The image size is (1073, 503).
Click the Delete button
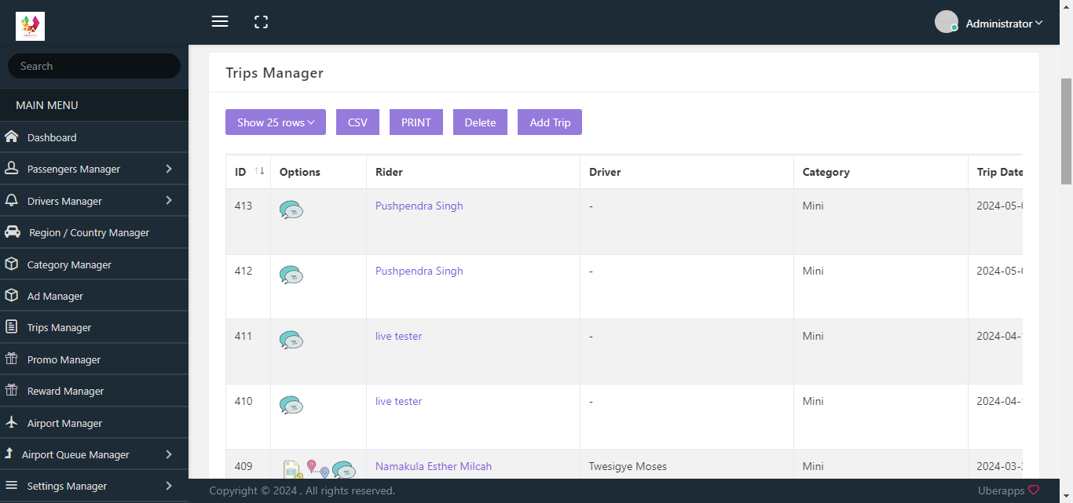coord(480,122)
